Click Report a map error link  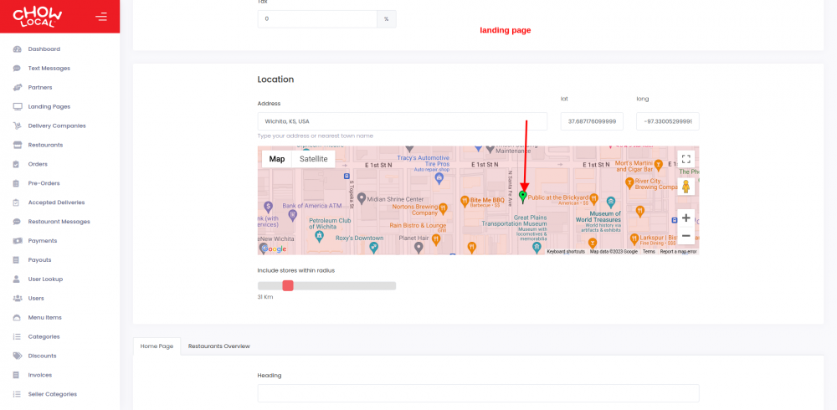(678, 252)
